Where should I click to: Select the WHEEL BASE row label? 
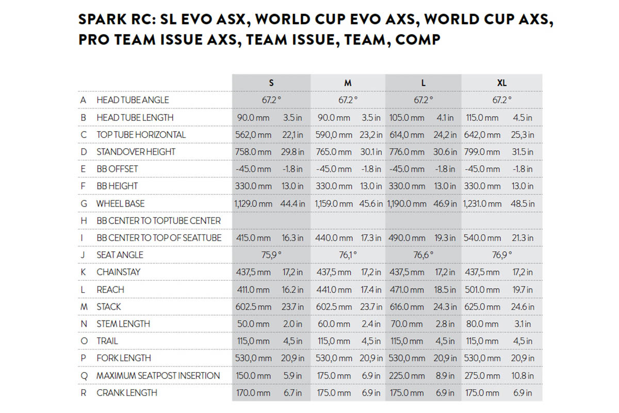120,203
